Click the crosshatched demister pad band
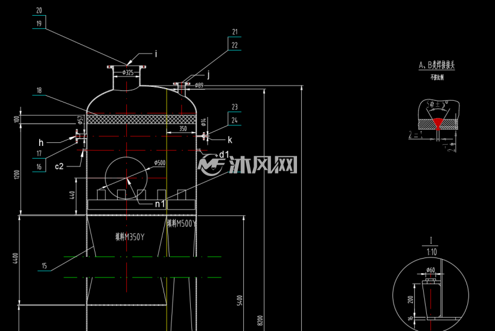The width and height of the screenshot is (495, 331). tap(141, 119)
